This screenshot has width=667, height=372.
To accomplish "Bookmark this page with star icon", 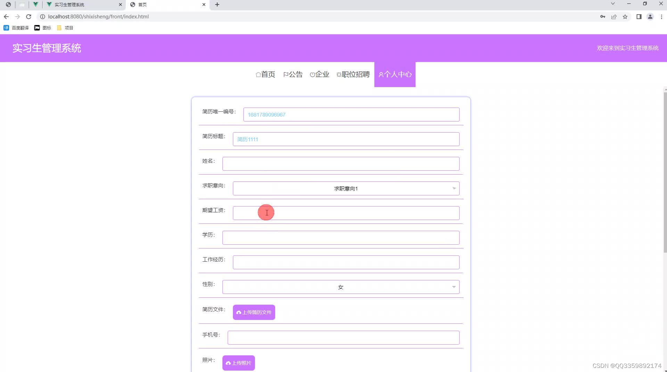I will click(x=625, y=17).
